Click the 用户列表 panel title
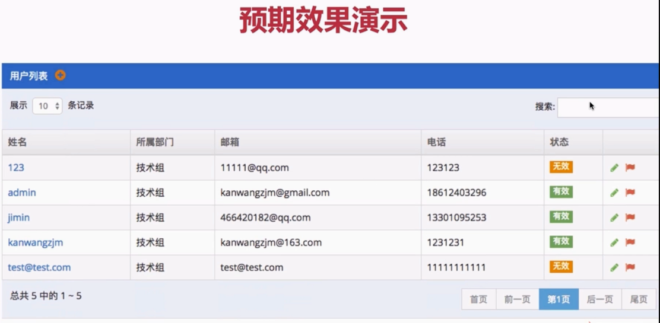The image size is (660, 323). coord(28,76)
